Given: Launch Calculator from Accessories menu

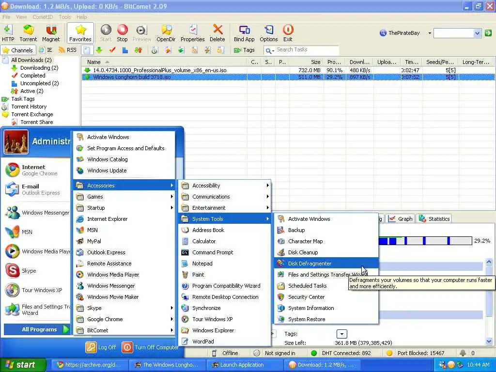Looking at the screenshot, I should (x=225, y=241).
